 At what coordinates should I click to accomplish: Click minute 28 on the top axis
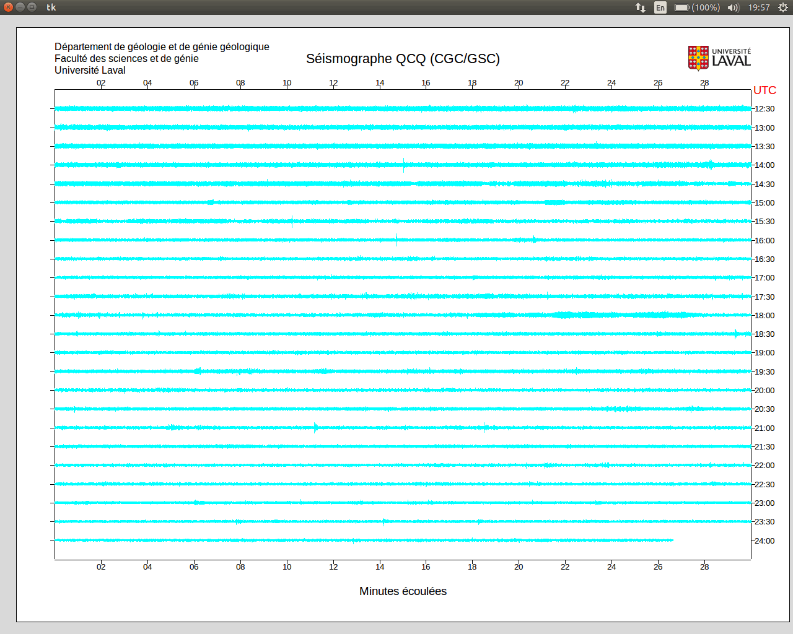[x=704, y=83]
